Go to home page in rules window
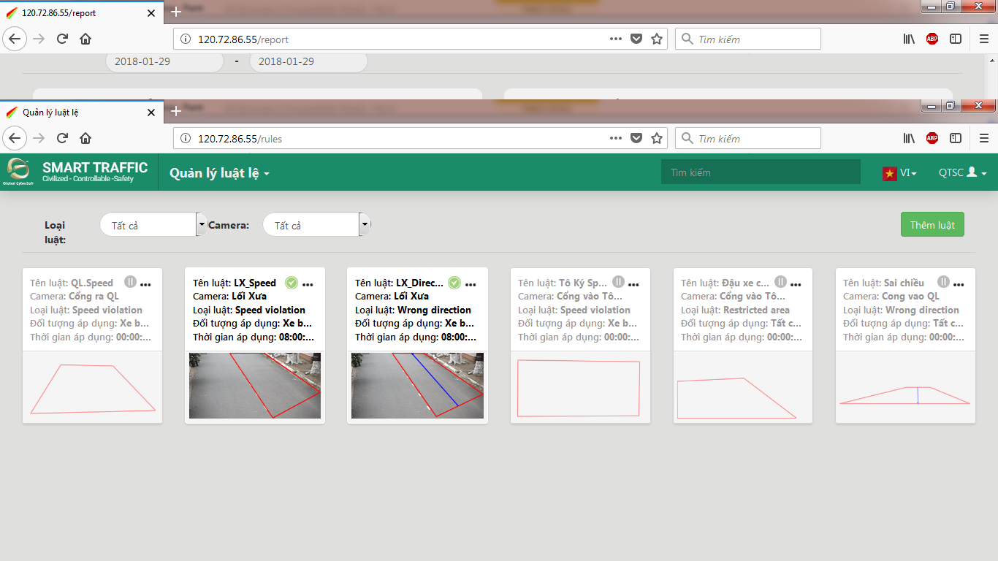The width and height of the screenshot is (998, 561). click(85, 138)
